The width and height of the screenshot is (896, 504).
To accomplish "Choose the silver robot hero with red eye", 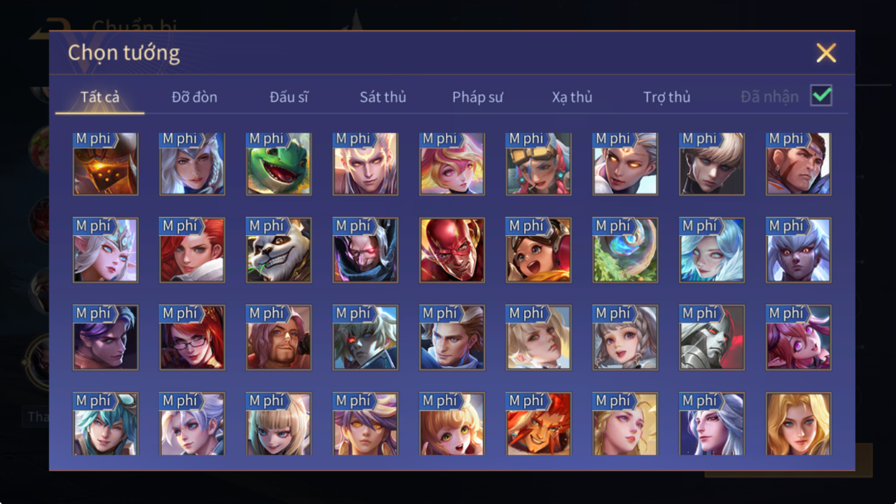I will point(712,337).
